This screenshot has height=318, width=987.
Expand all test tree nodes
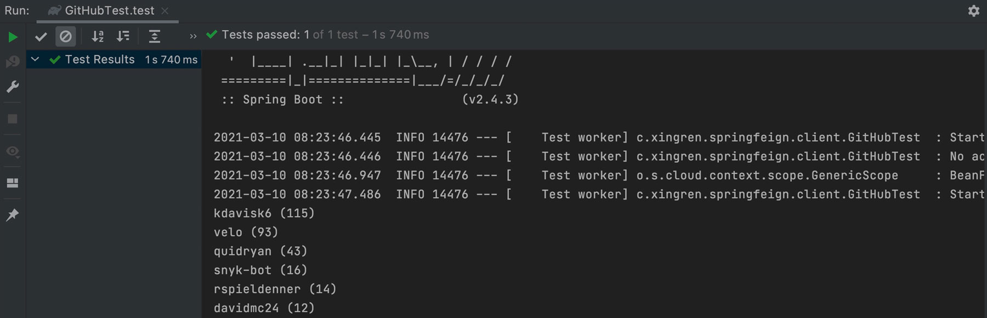click(x=155, y=37)
